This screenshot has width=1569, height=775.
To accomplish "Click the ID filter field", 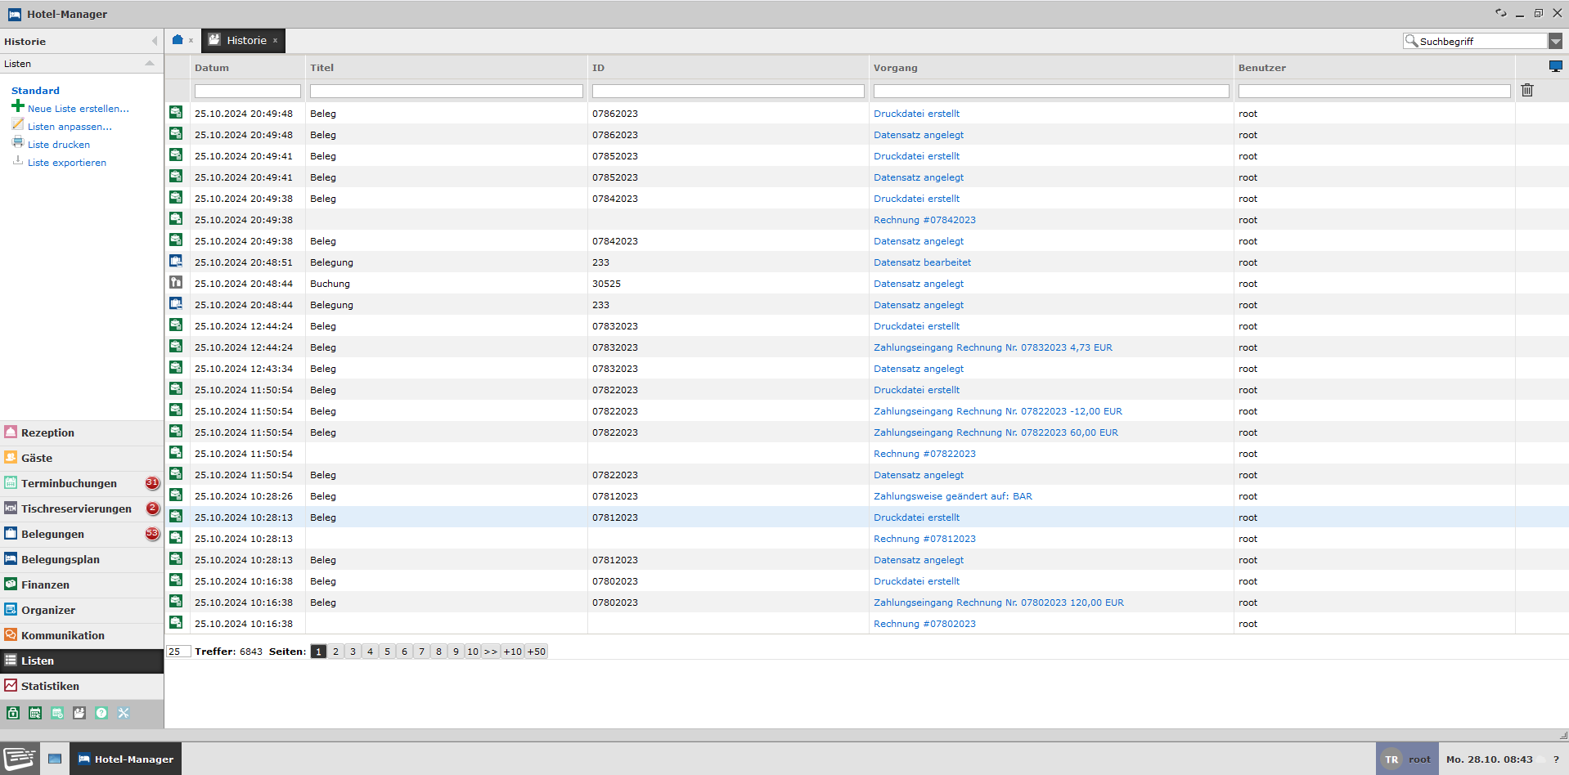I will click(728, 92).
